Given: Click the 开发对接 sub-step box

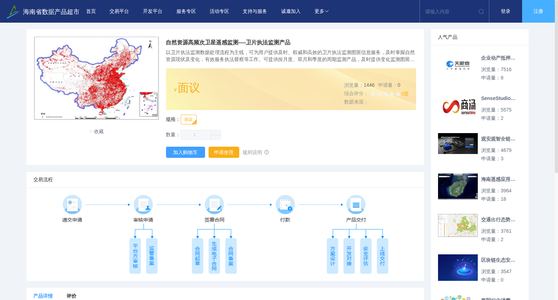Looking at the screenshot, I should (x=349, y=256).
